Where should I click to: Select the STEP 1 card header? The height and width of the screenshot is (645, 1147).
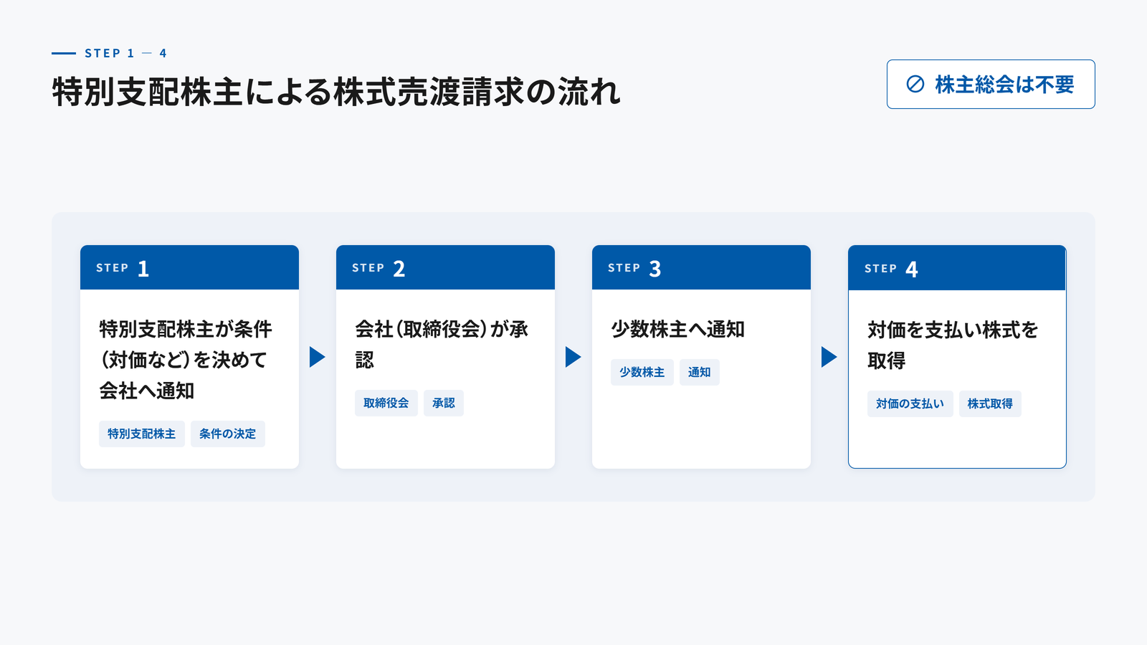pyautogui.click(x=189, y=267)
